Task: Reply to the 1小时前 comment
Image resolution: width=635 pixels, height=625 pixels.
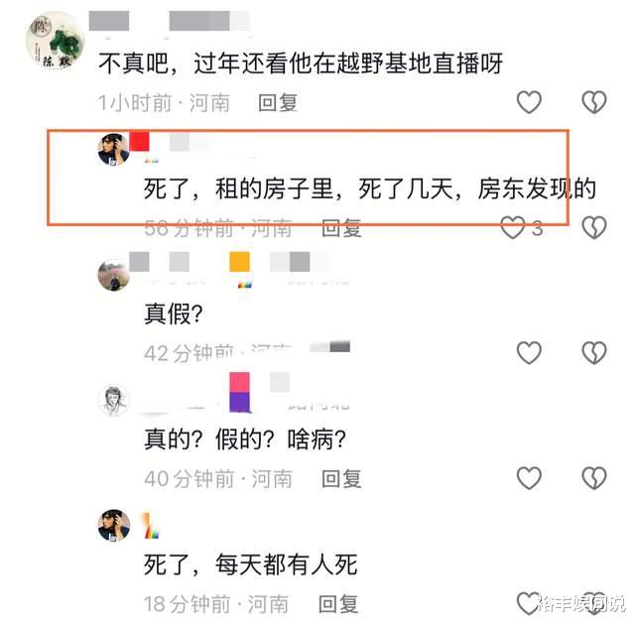Action: [278, 103]
